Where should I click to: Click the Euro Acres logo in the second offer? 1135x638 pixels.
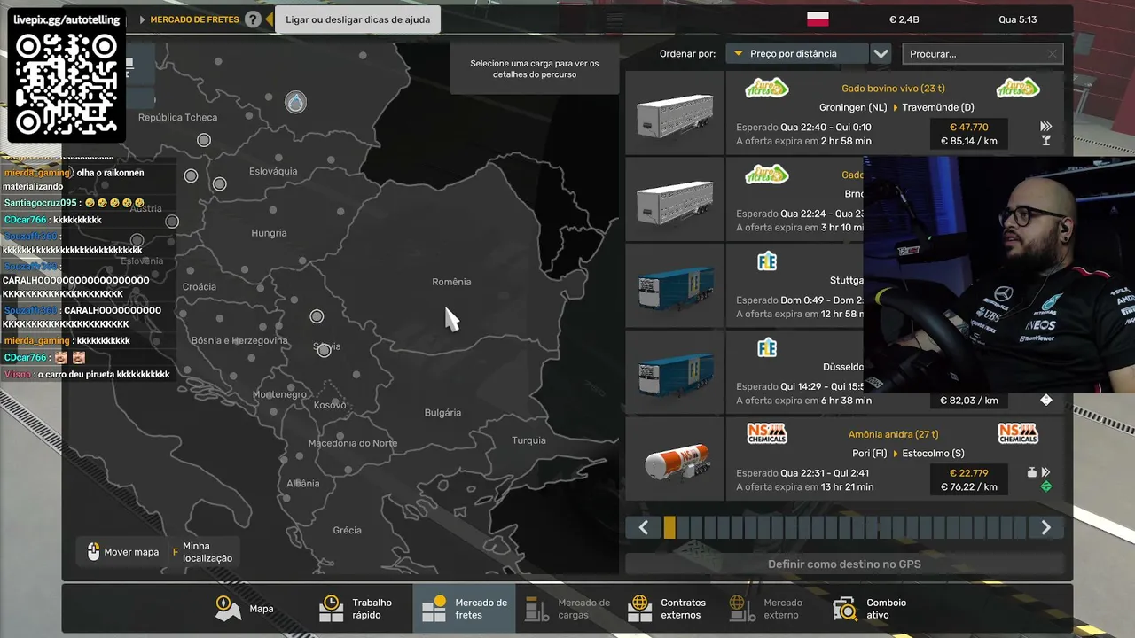(x=767, y=174)
